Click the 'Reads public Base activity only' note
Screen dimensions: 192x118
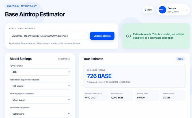click(45, 43)
